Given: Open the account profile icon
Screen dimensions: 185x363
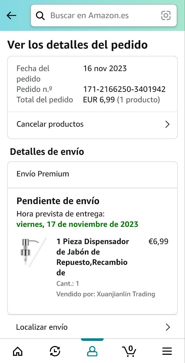Looking at the screenshot, I should click(92, 351).
